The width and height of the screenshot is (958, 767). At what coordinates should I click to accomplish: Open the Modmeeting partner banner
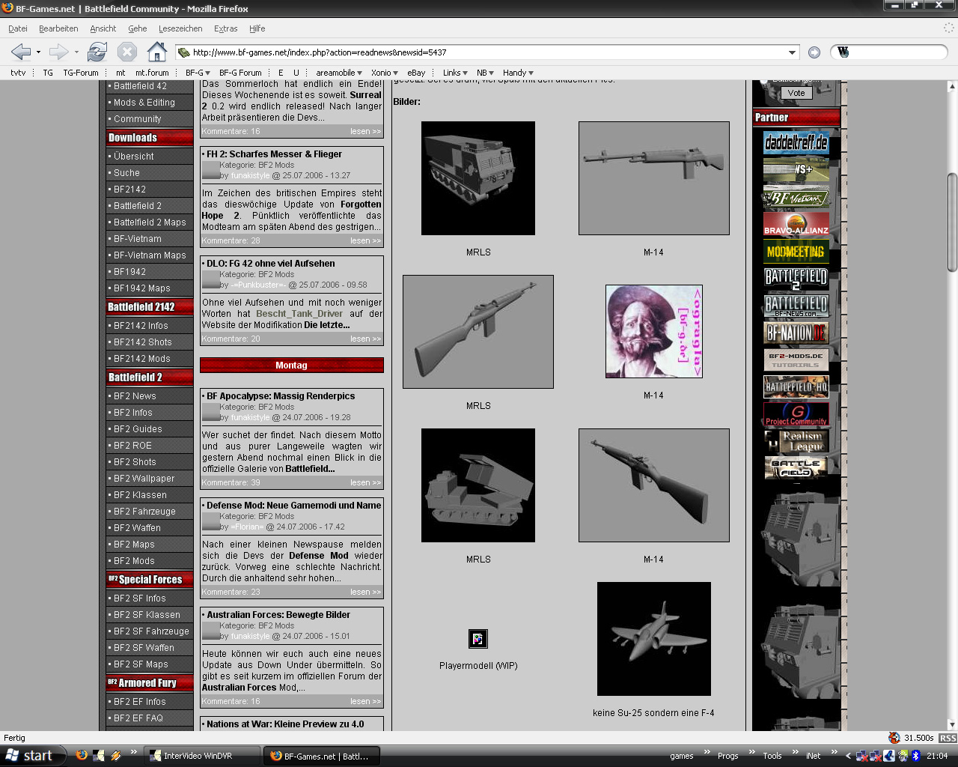[x=796, y=252]
